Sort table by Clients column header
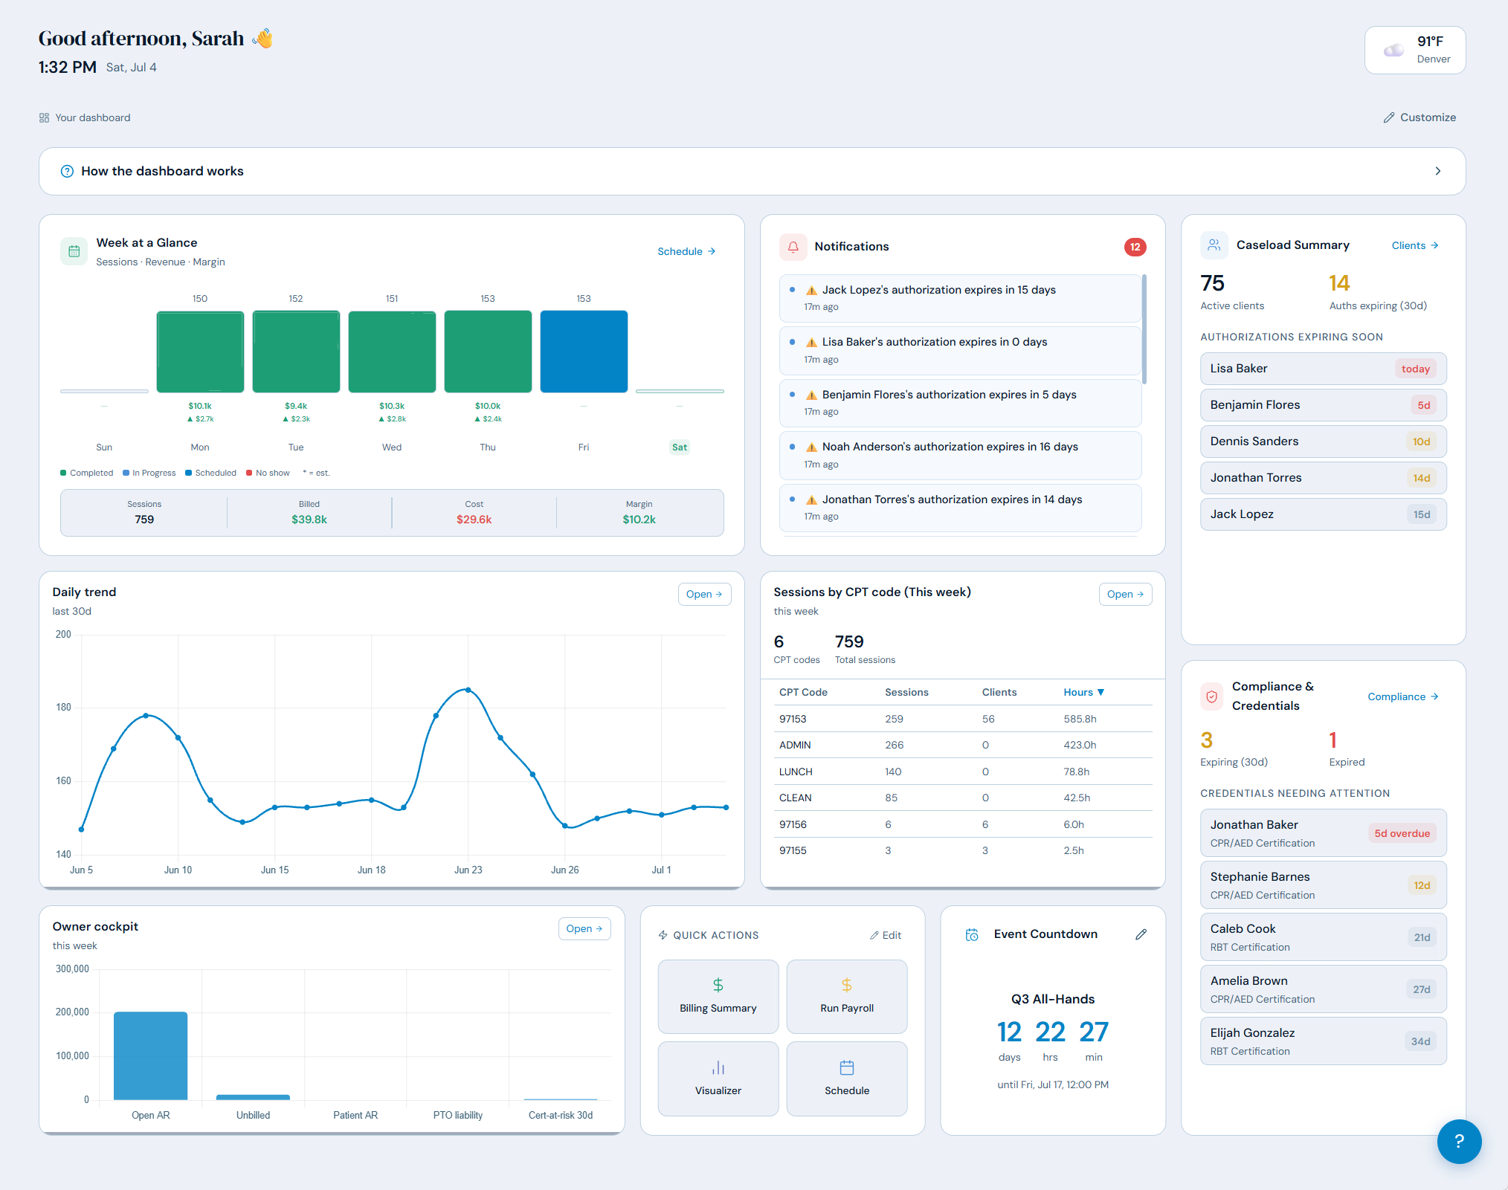This screenshot has height=1190, width=1508. 999,692
